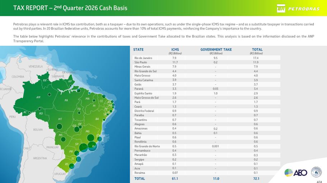Click the AM circle marker on map
The height and width of the screenshot is (183, 327).
(x=50, y=94)
